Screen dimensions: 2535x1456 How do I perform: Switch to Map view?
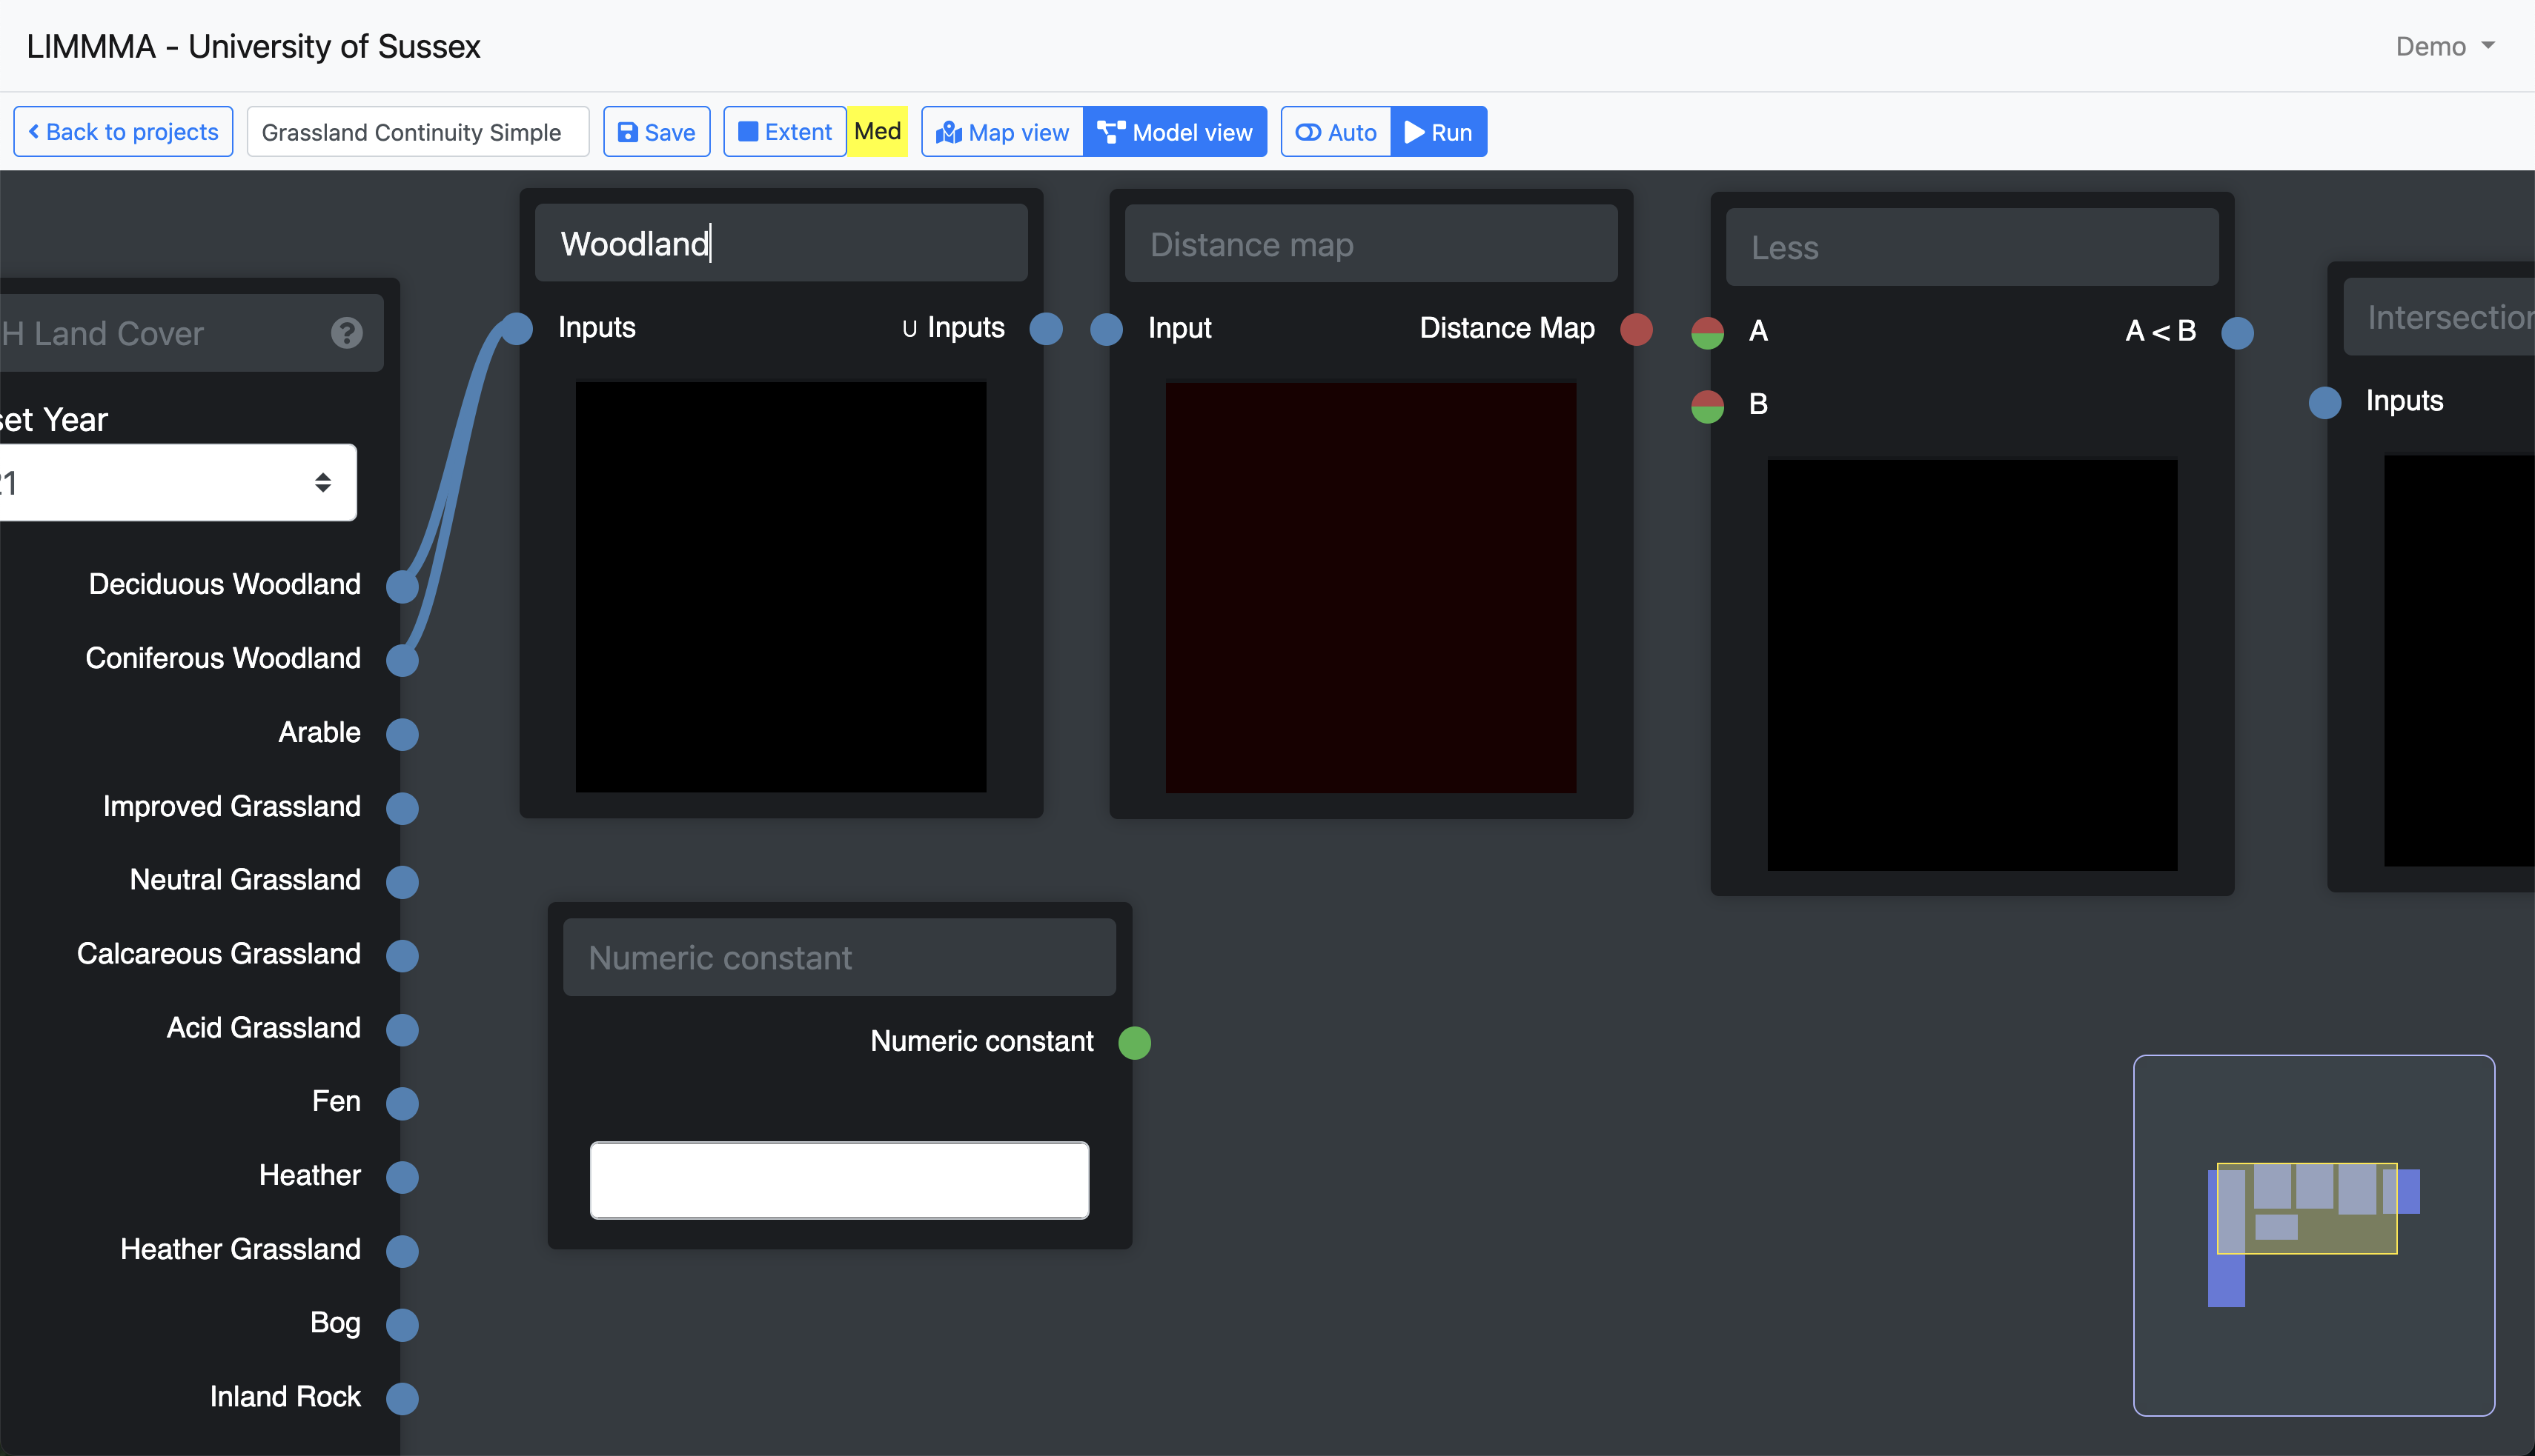click(x=1003, y=132)
